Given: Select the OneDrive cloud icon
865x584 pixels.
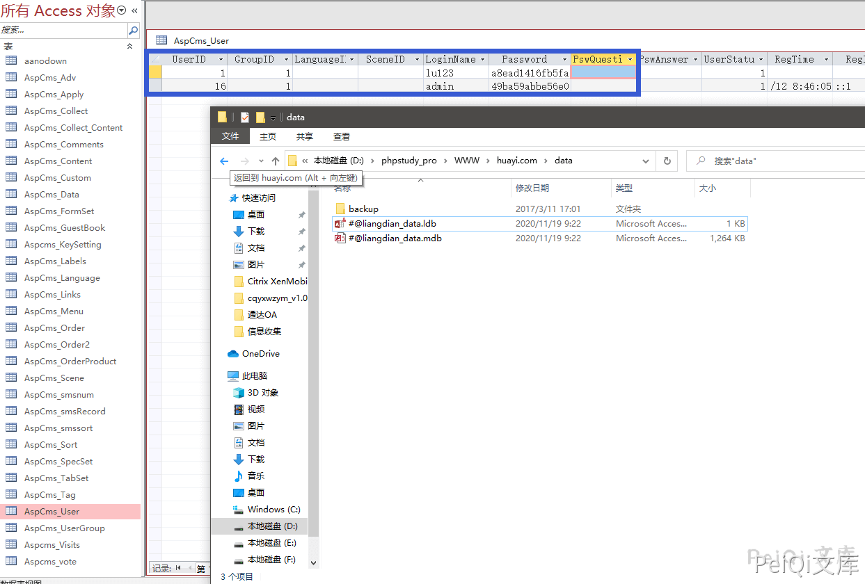Looking at the screenshot, I should (x=233, y=354).
